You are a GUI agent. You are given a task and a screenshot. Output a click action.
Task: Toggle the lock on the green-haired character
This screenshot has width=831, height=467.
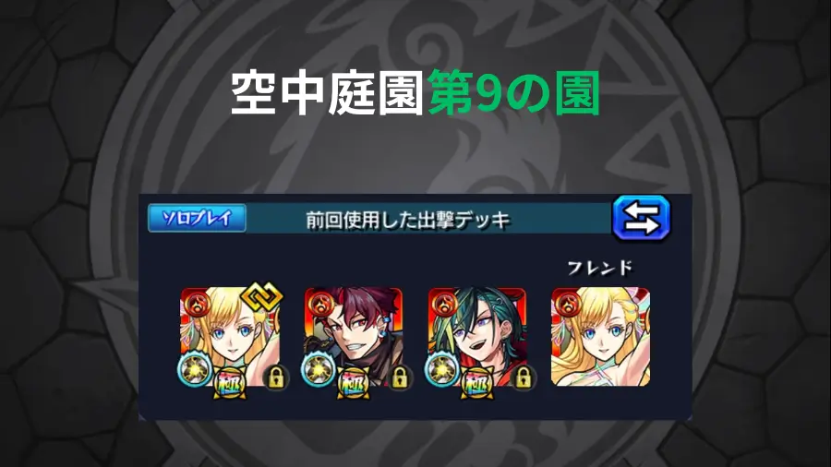pos(524,377)
